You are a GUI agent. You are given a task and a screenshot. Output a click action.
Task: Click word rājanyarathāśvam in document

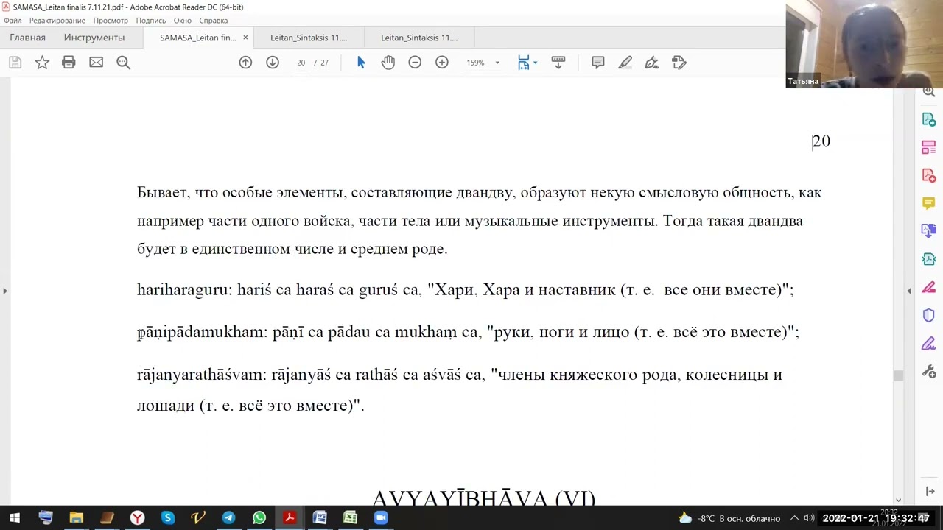click(x=200, y=375)
